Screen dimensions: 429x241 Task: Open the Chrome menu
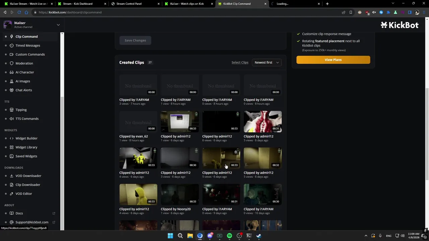point(424,12)
